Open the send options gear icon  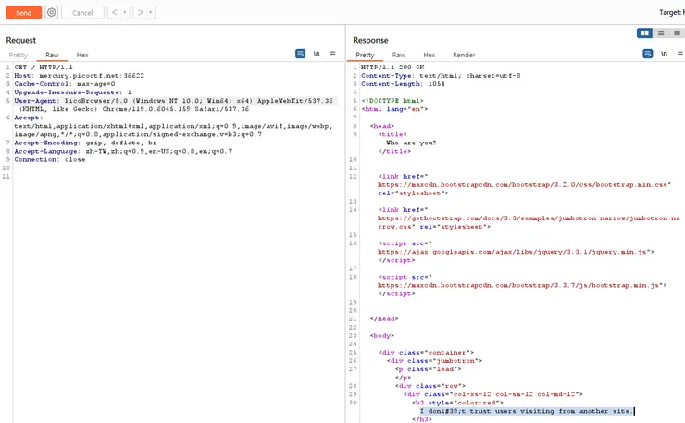(51, 13)
